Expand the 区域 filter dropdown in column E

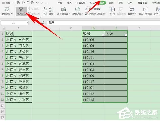tap(126, 35)
